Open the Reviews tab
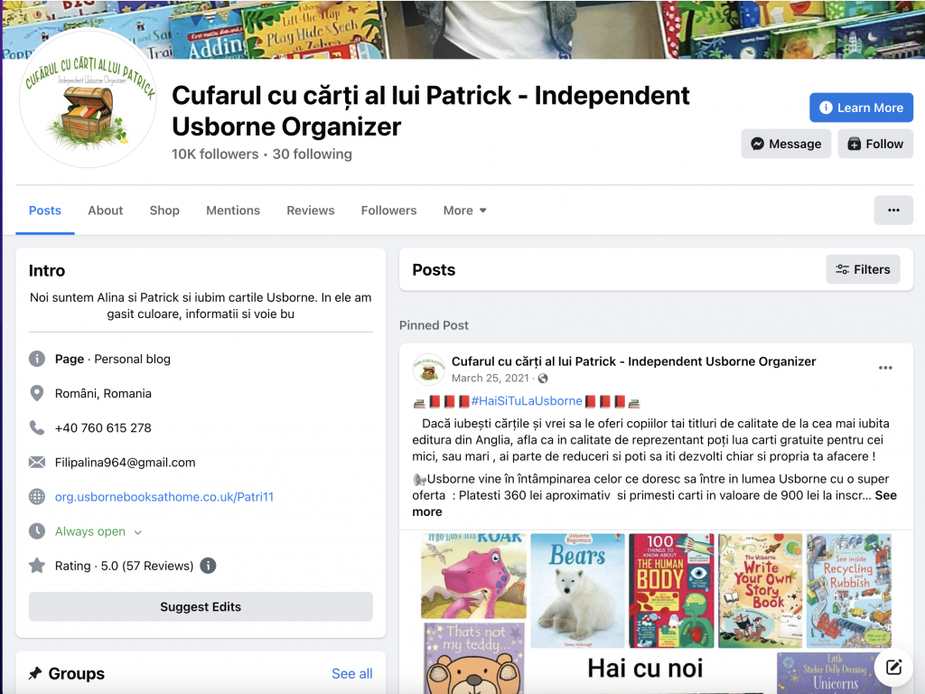This screenshot has width=925, height=694. point(311,210)
